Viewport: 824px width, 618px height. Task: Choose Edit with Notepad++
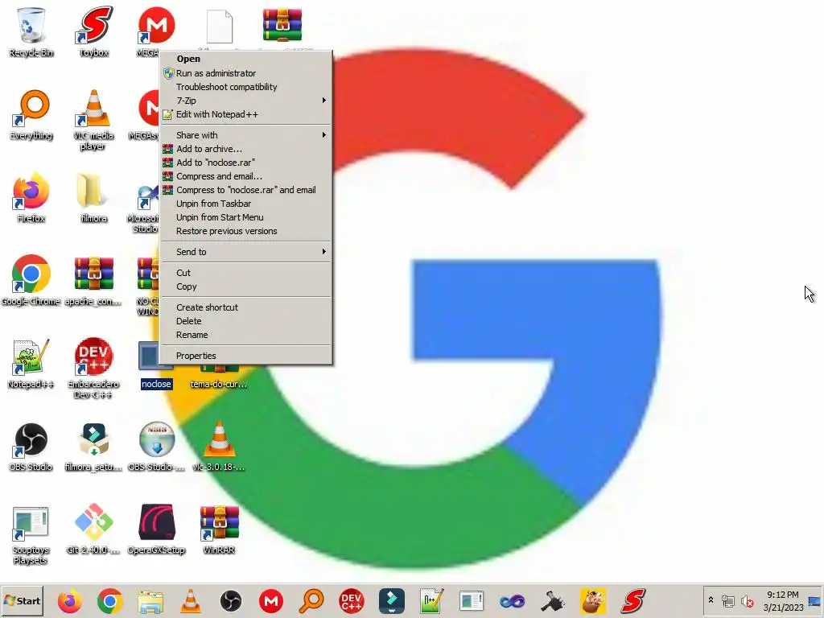coord(246,114)
